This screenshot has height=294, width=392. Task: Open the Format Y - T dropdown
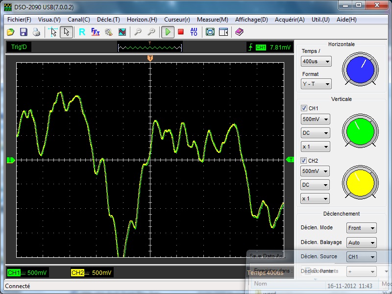click(316, 84)
